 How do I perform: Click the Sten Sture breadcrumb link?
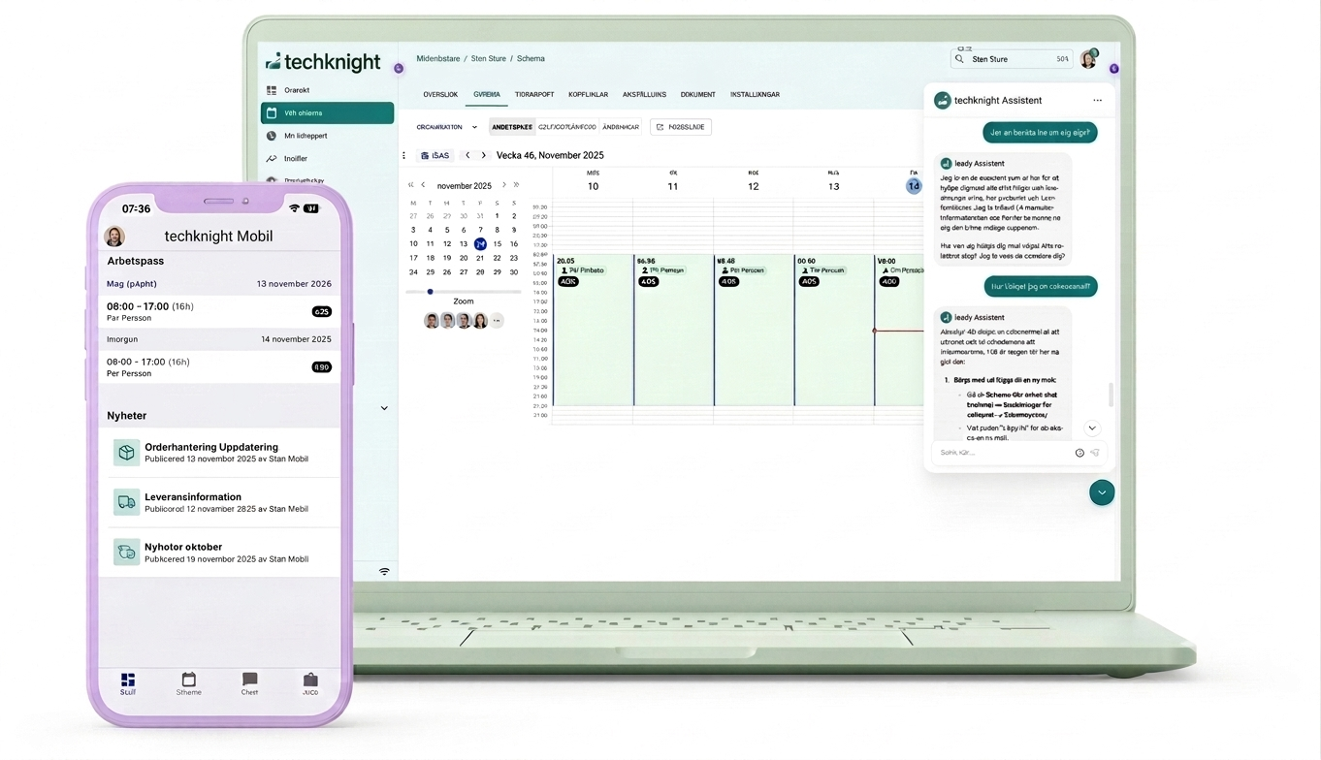coord(489,59)
